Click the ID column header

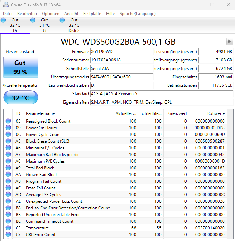(18, 113)
